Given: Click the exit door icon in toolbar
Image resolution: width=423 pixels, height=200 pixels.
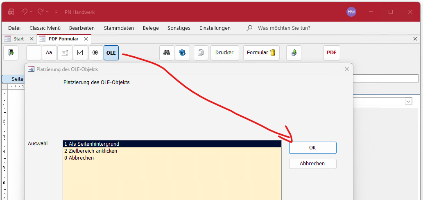Looking at the screenshot, I should pyautogui.click(x=11, y=53).
